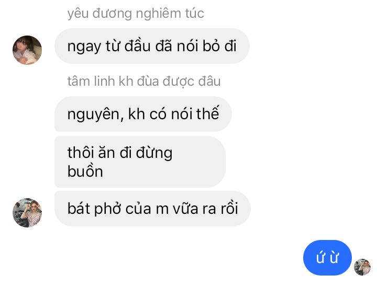Select the "ngay từ đầu đã nói bỏ đi" message

tap(152, 46)
